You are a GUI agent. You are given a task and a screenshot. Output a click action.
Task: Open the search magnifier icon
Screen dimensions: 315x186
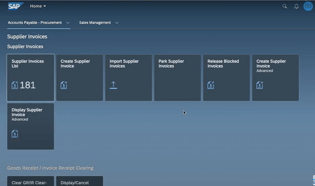tap(285, 6)
